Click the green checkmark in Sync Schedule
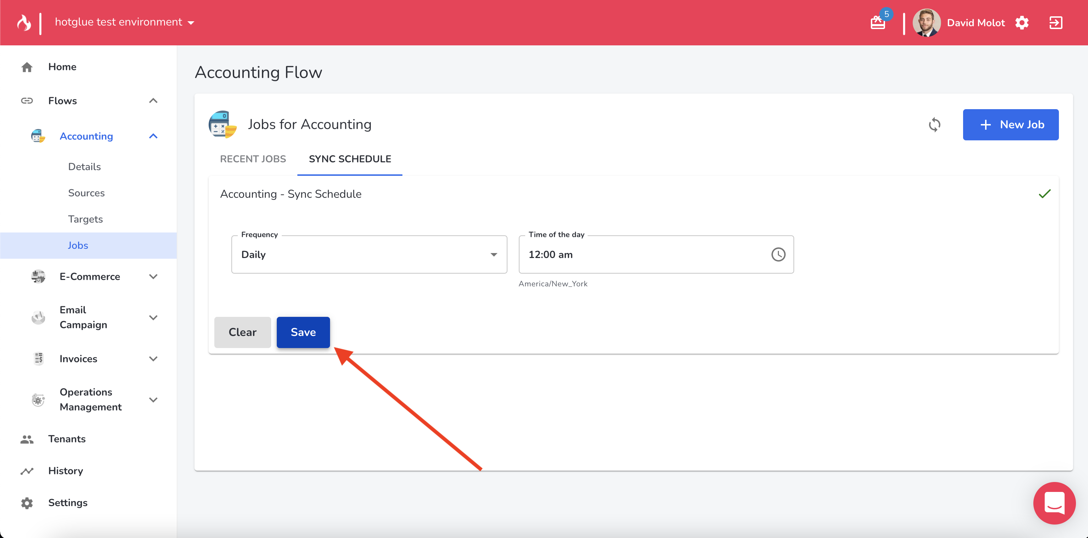The width and height of the screenshot is (1088, 538). [x=1044, y=194]
